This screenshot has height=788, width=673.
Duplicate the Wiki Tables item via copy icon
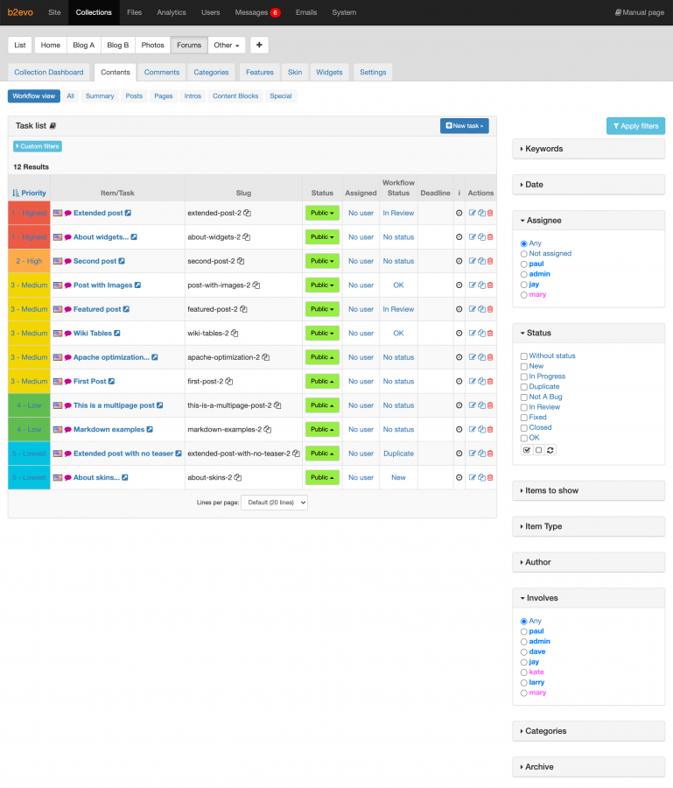pos(481,334)
